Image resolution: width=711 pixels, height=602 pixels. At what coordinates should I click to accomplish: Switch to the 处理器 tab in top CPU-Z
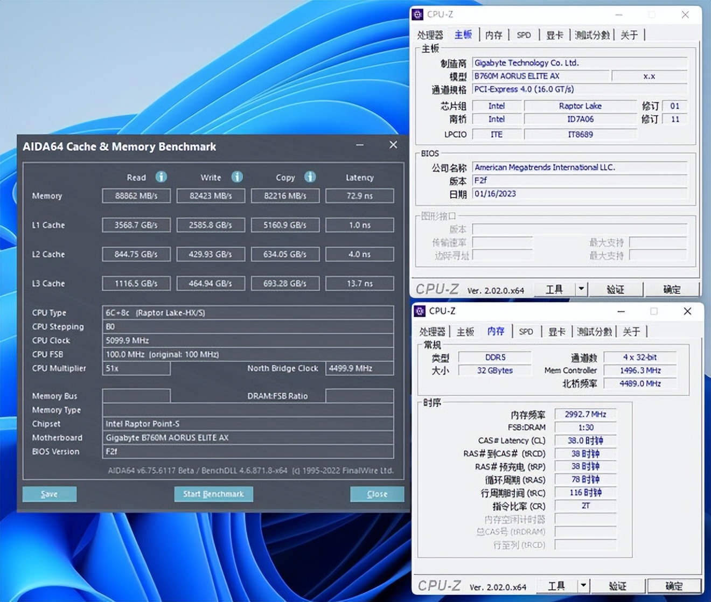[430, 34]
